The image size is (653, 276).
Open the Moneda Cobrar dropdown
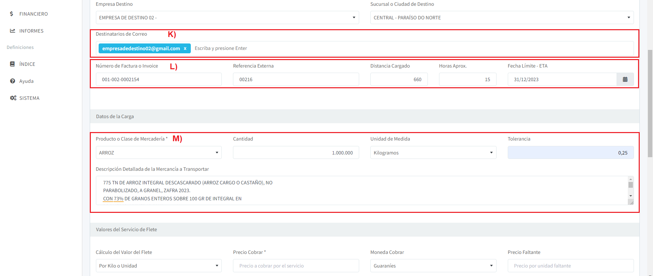point(433,266)
